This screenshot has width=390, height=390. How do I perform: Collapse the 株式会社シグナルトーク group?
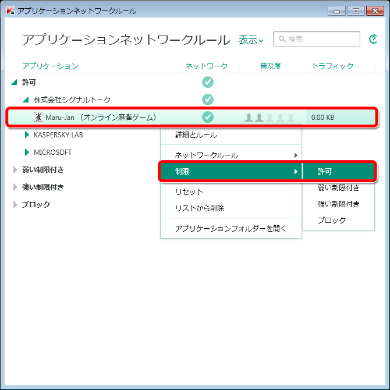(26, 100)
